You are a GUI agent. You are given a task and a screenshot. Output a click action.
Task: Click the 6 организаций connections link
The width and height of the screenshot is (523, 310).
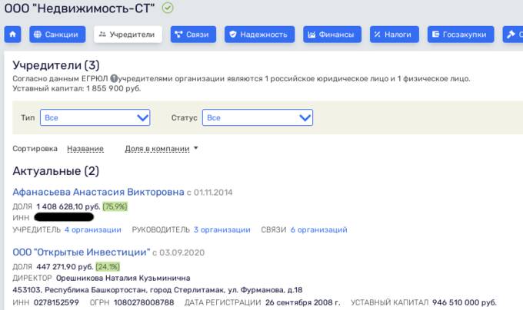coord(318,229)
